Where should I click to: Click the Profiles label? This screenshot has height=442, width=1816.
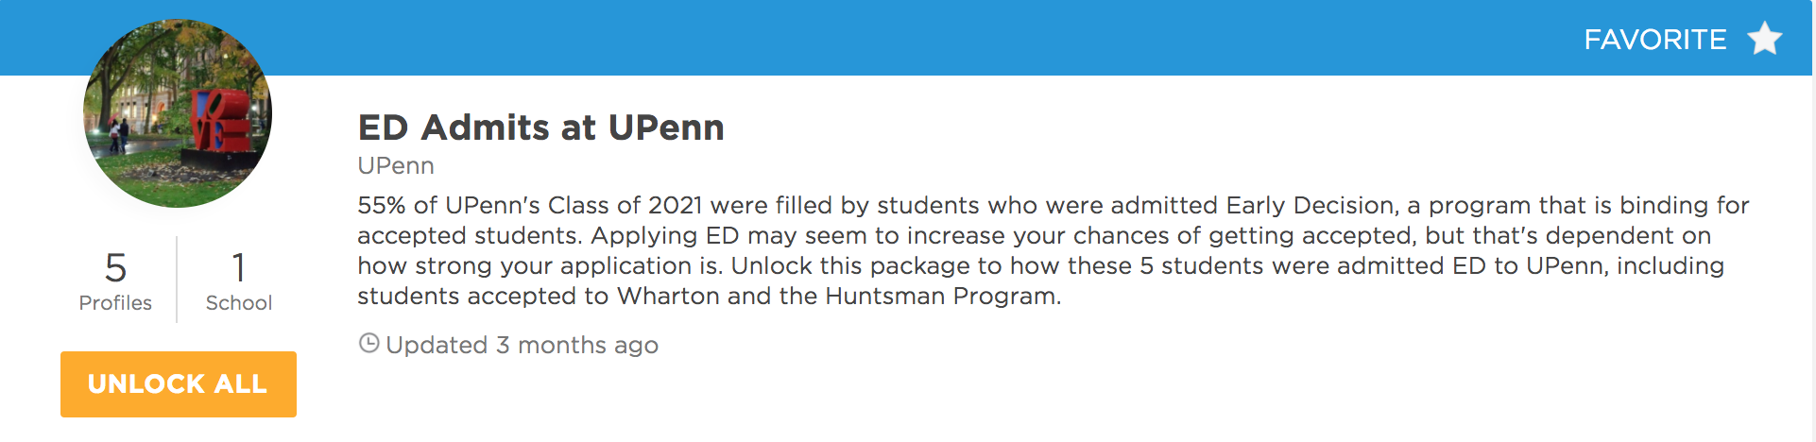(x=115, y=302)
